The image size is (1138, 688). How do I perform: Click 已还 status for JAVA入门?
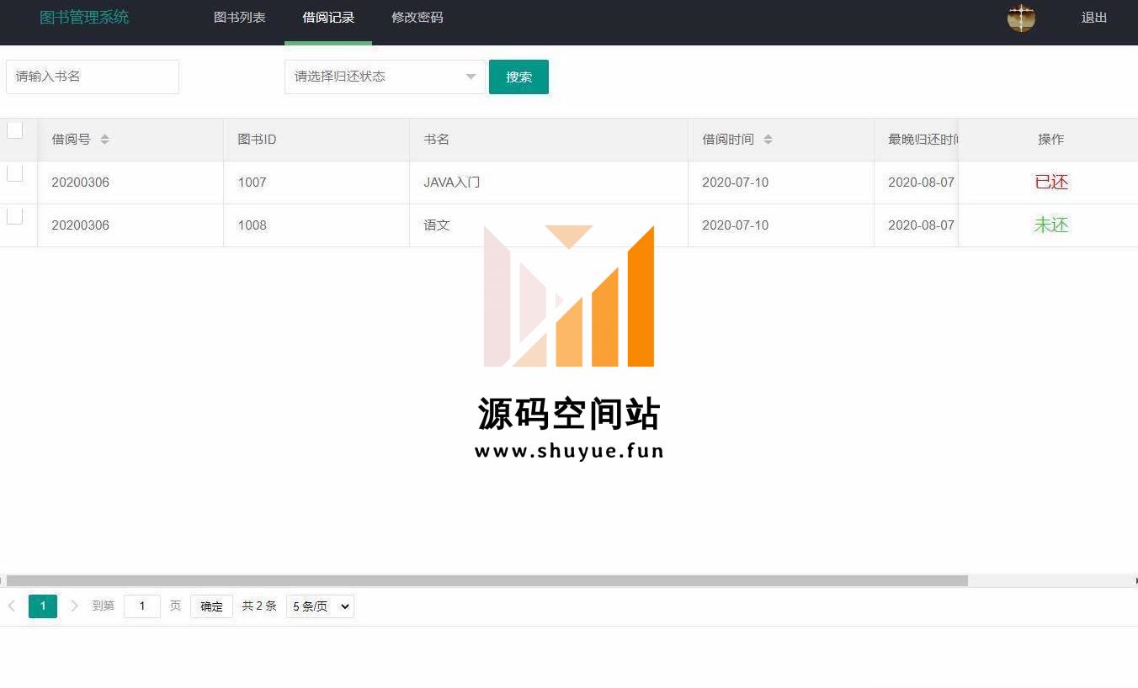[1051, 183]
